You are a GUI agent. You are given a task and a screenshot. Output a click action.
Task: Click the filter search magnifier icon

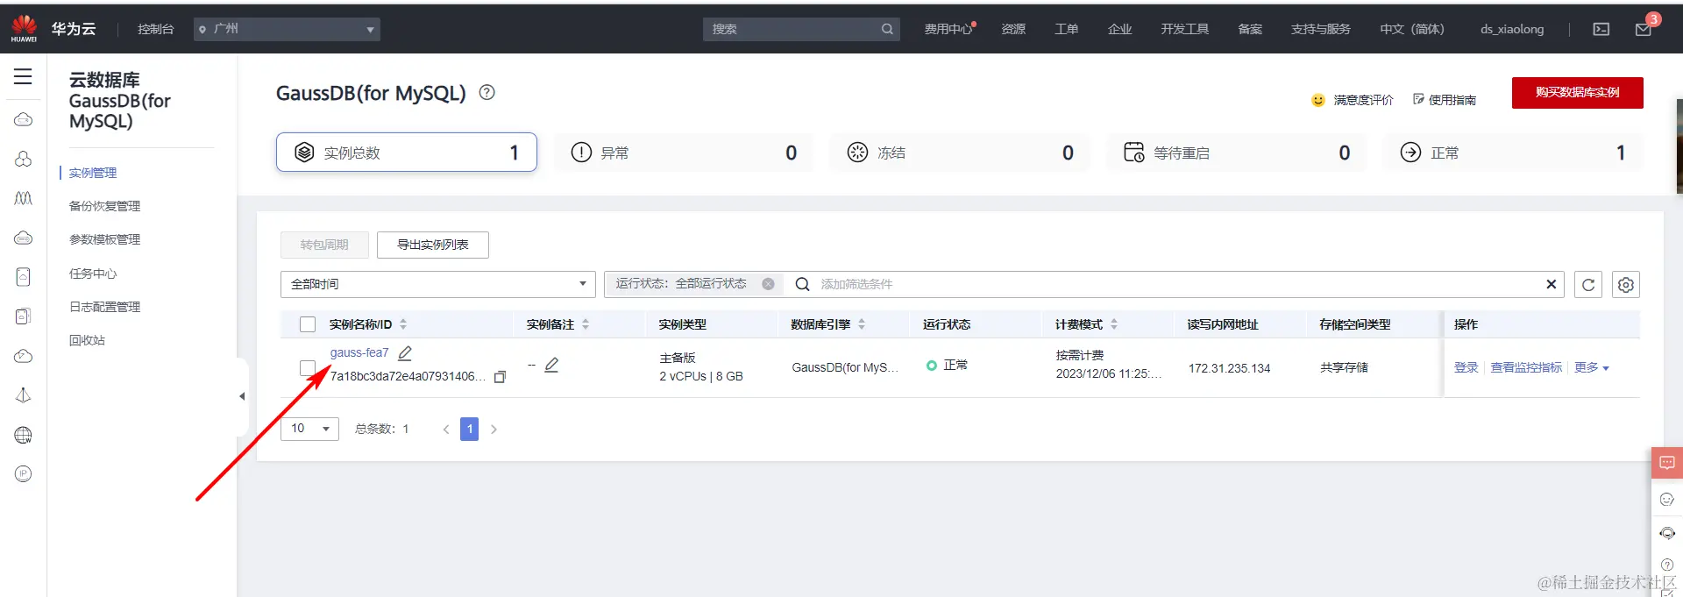pyautogui.click(x=802, y=284)
